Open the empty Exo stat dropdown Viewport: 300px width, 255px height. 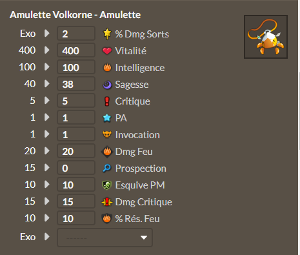click(x=105, y=238)
